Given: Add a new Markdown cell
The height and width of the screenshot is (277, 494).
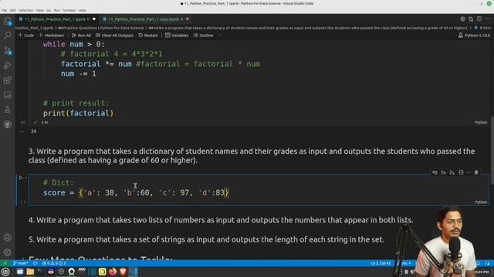Looking at the screenshot, I should pyautogui.click(x=52, y=35).
